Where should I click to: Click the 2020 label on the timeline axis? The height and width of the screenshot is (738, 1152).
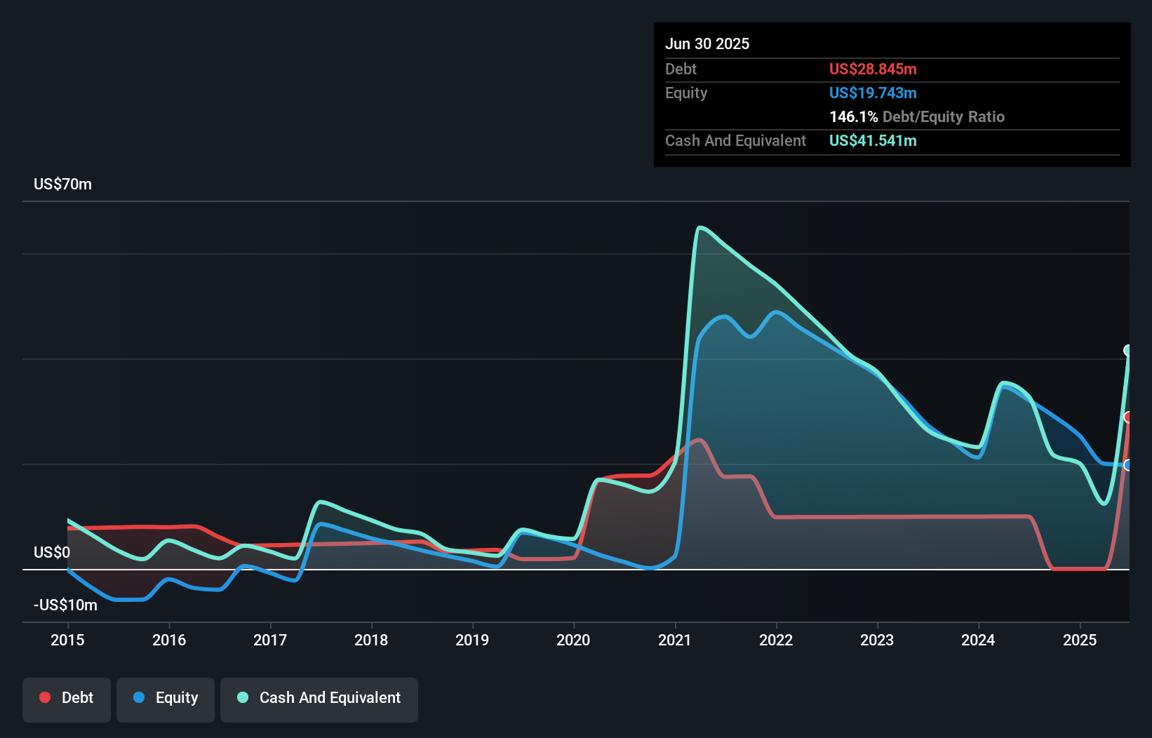572,640
